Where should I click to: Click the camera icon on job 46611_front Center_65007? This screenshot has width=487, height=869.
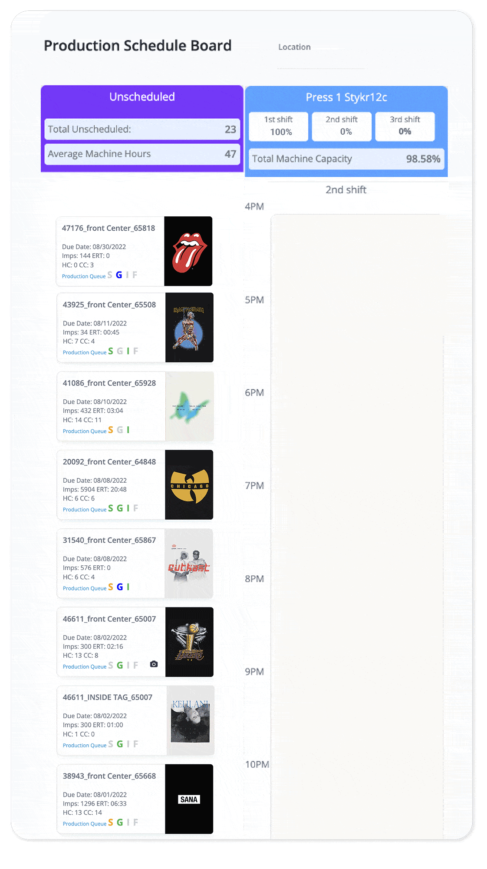(x=154, y=664)
